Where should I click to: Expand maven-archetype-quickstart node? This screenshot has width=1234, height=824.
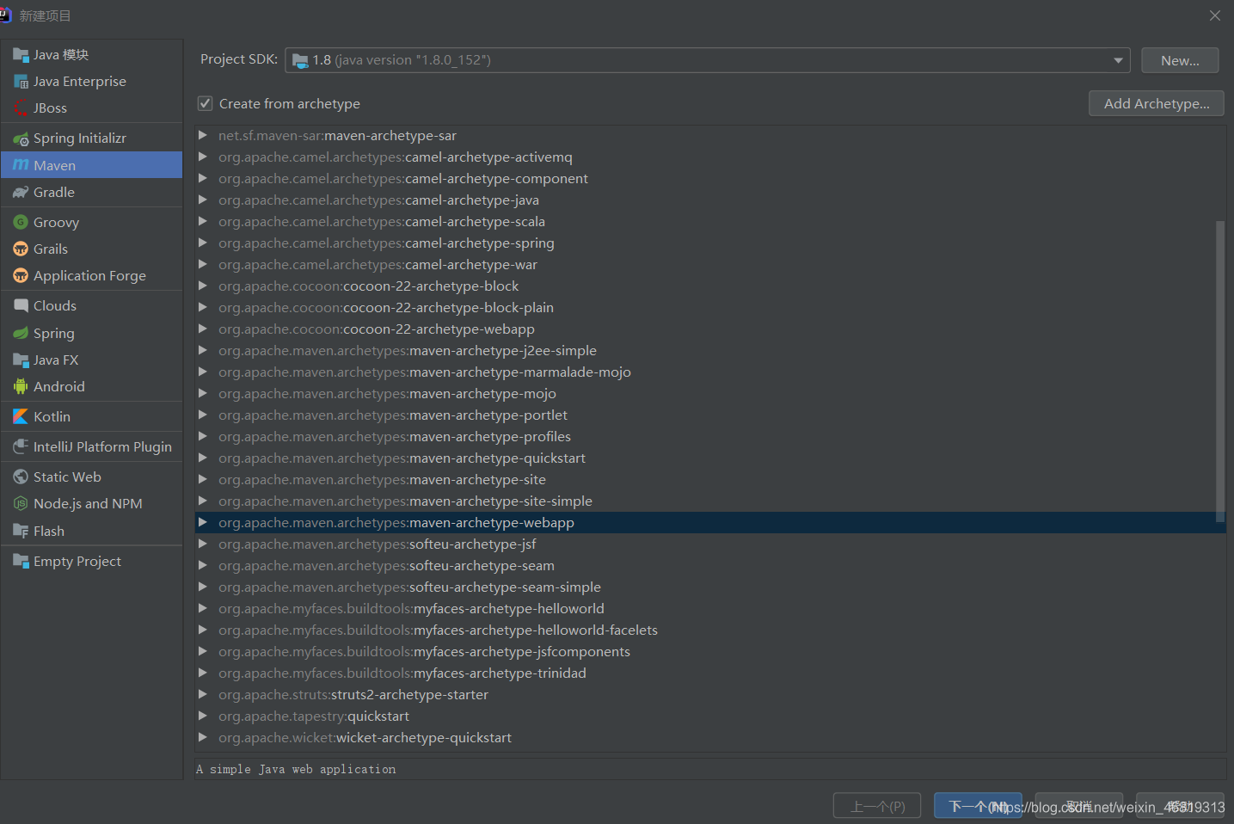[203, 458]
